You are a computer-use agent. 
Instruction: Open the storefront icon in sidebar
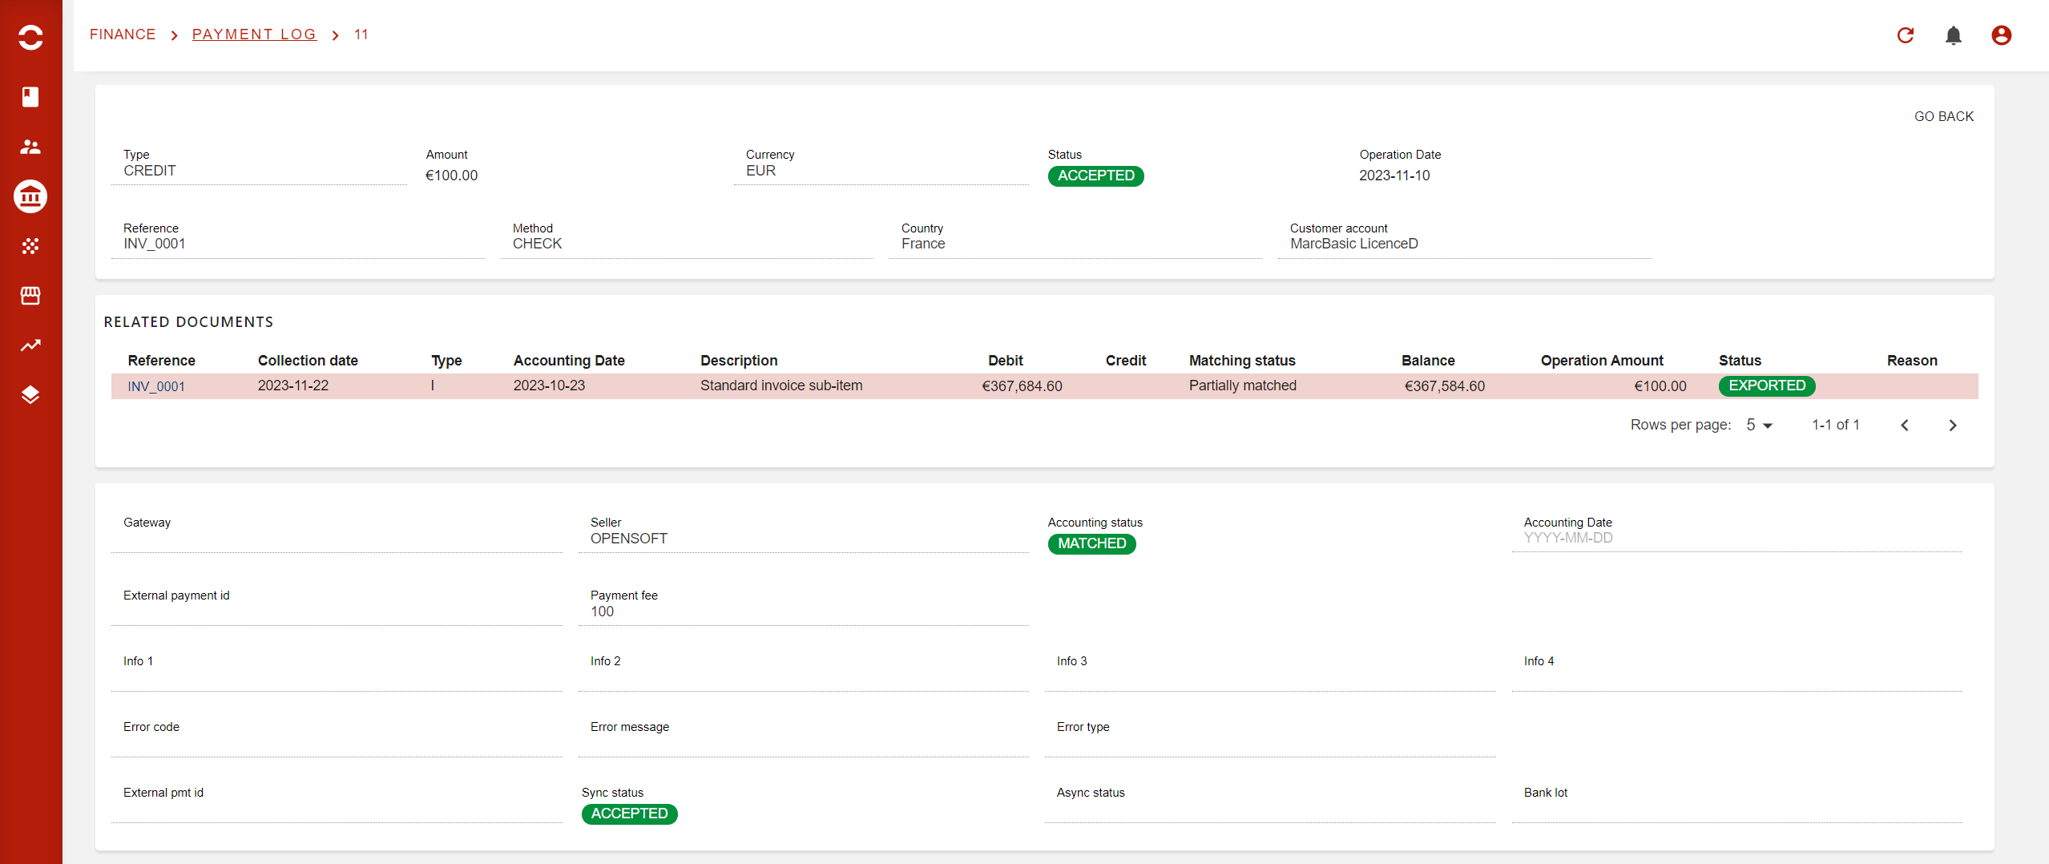30,296
